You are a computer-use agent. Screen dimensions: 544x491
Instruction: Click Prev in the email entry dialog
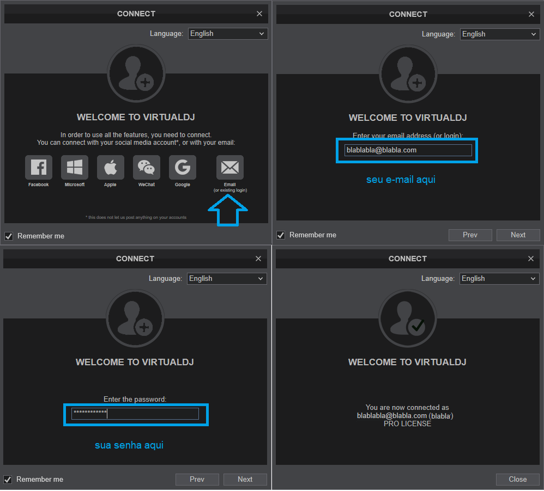tap(470, 235)
